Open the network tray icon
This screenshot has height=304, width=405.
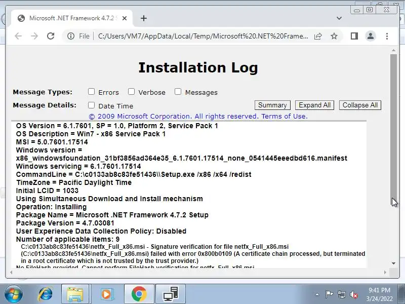point(341,294)
